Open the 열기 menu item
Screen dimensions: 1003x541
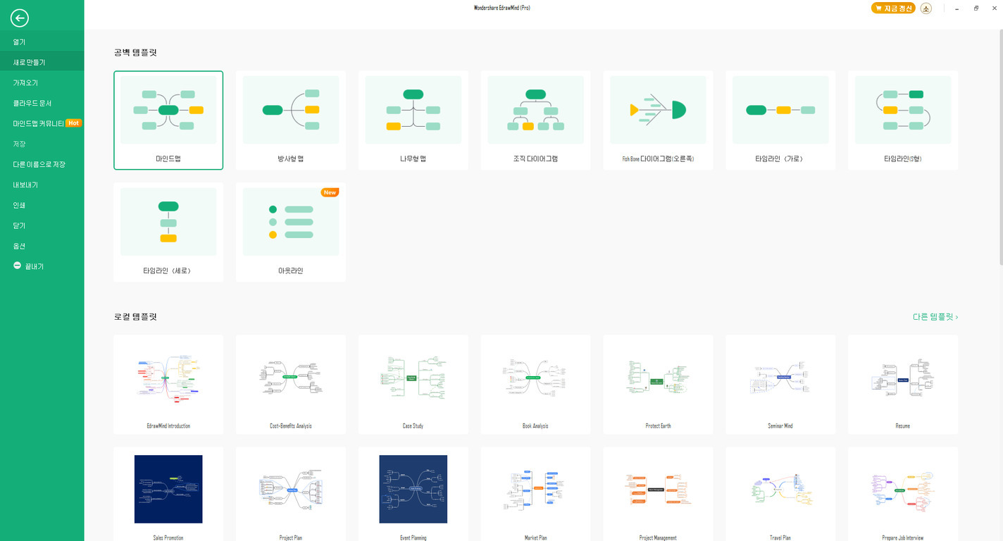[x=19, y=42]
